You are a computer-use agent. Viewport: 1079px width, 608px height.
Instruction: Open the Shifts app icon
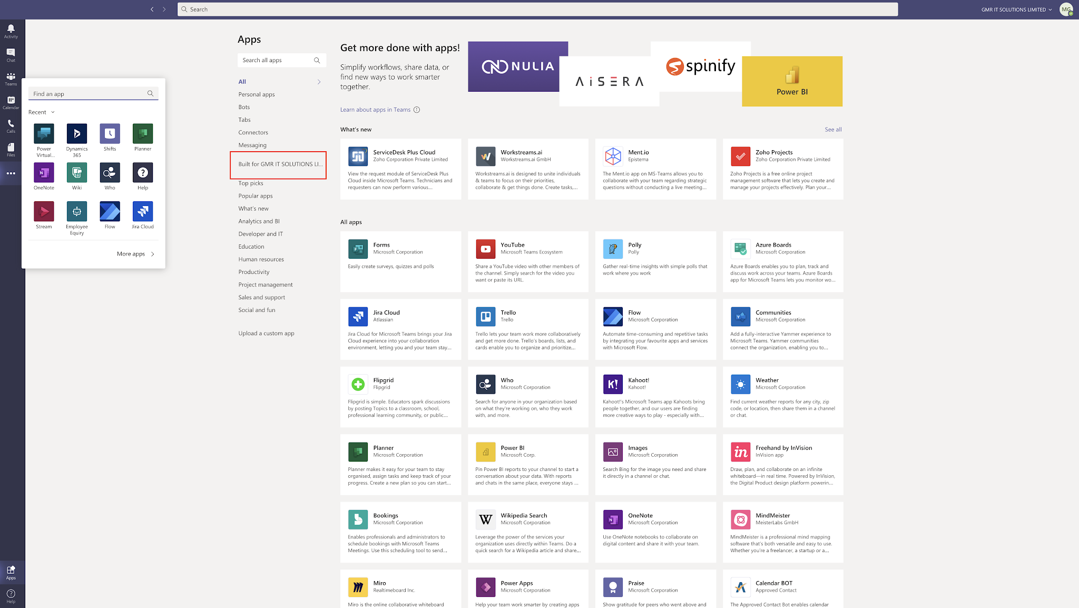(x=110, y=134)
